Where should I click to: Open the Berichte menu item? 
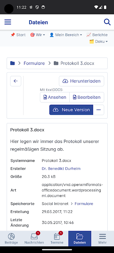pos(97,35)
